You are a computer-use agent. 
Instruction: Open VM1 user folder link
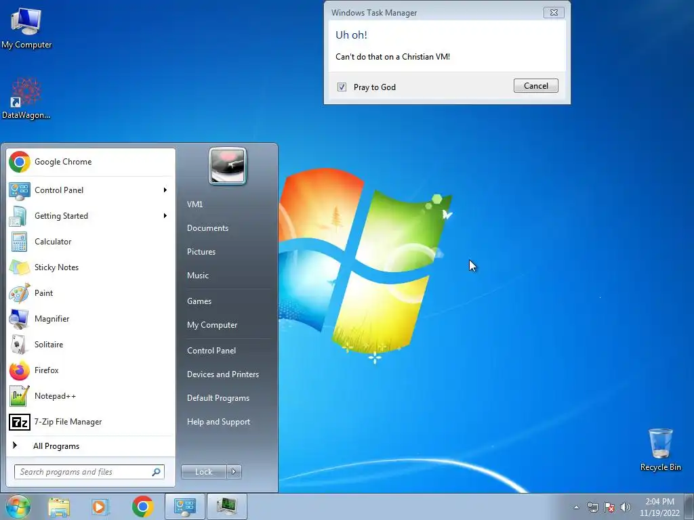pyautogui.click(x=195, y=204)
